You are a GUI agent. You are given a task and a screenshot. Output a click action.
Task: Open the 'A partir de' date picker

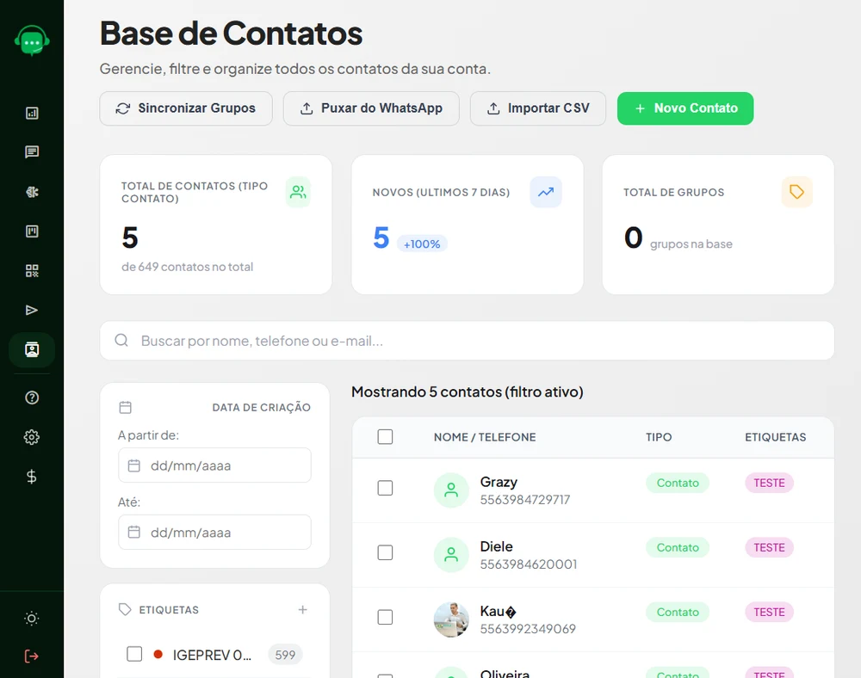point(214,465)
